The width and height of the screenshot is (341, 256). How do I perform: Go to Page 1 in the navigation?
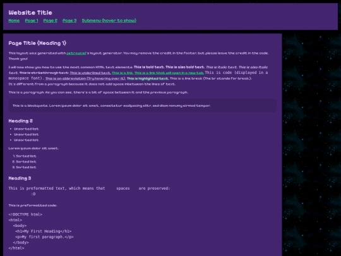coord(32,20)
